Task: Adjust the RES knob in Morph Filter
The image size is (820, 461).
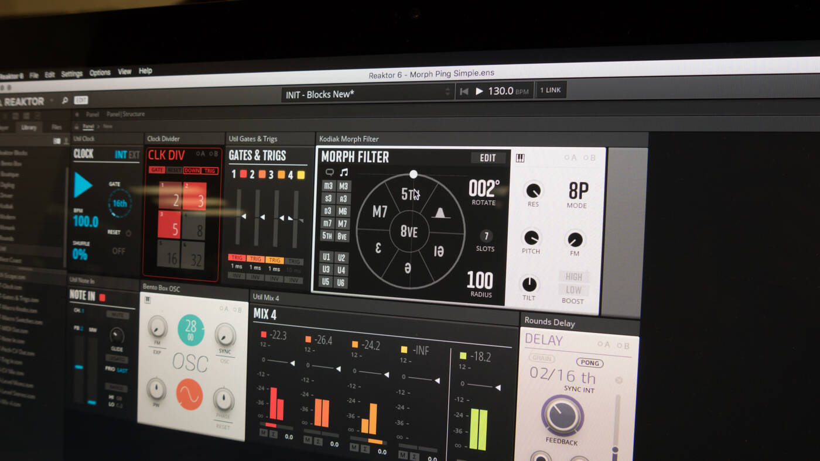Action: click(533, 190)
